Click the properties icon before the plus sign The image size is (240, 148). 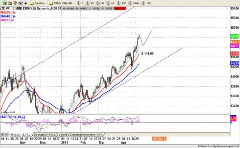(x=20, y=3)
